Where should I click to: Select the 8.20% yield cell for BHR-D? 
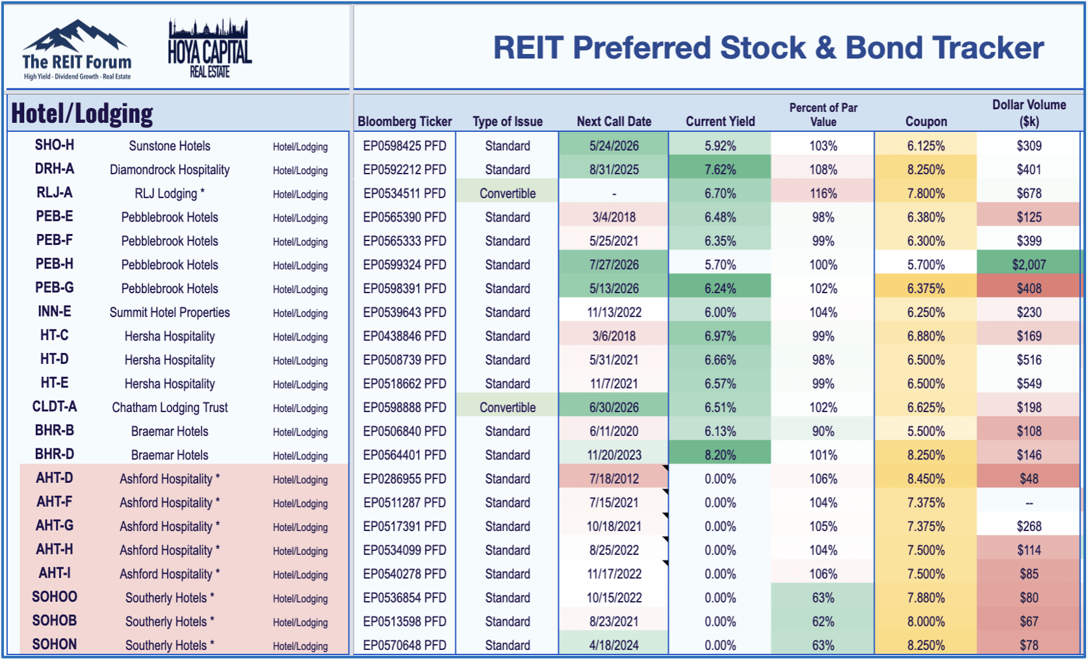pyautogui.click(x=720, y=455)
